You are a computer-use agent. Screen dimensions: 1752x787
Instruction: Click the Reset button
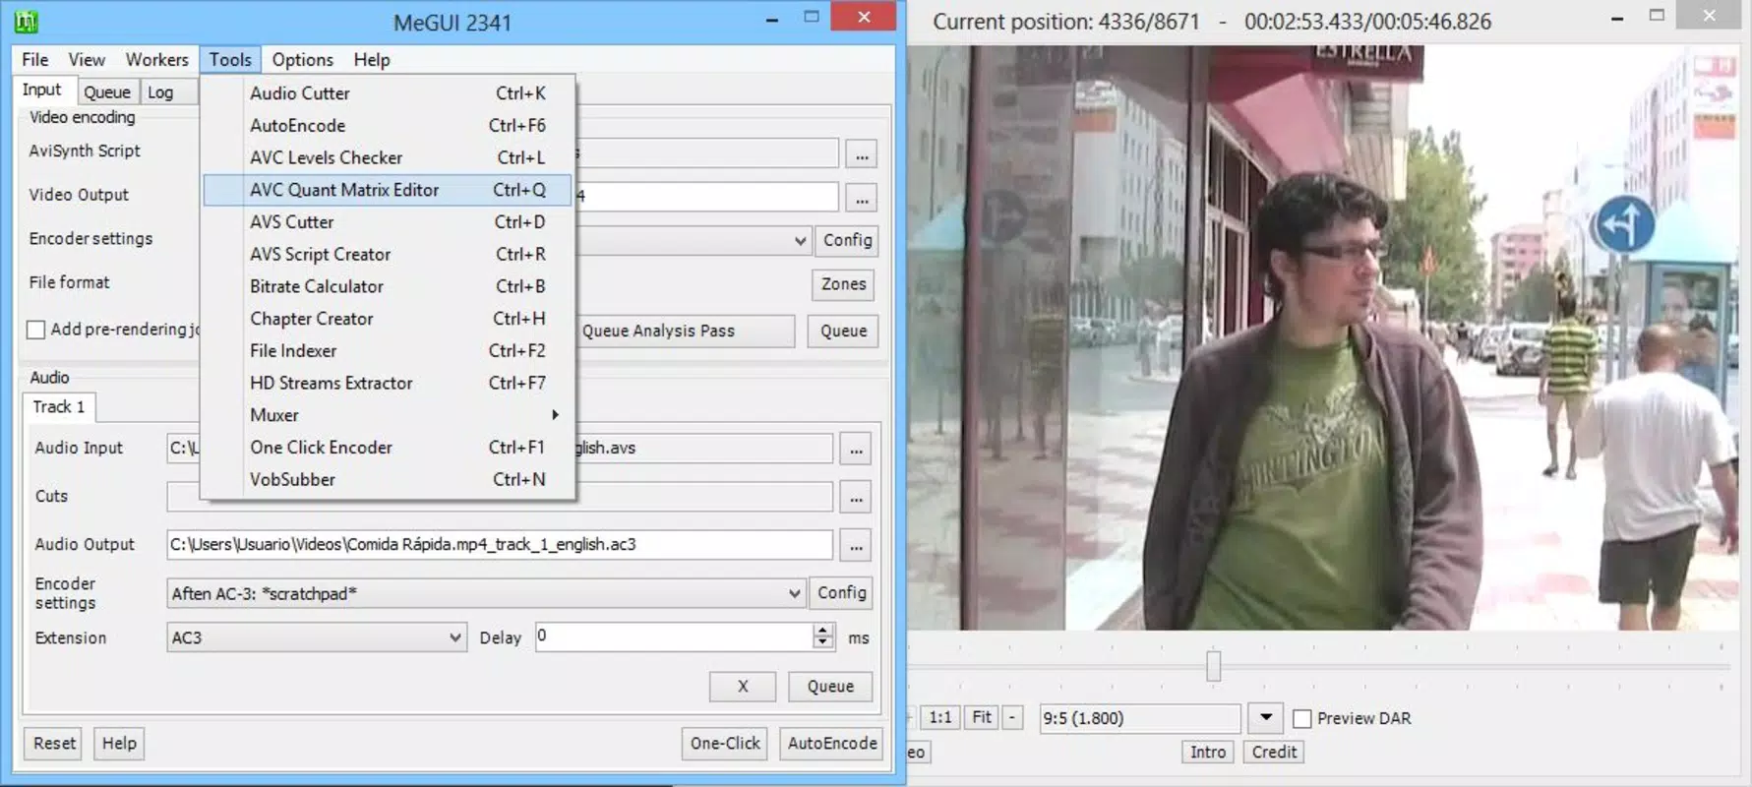point(54,744)
